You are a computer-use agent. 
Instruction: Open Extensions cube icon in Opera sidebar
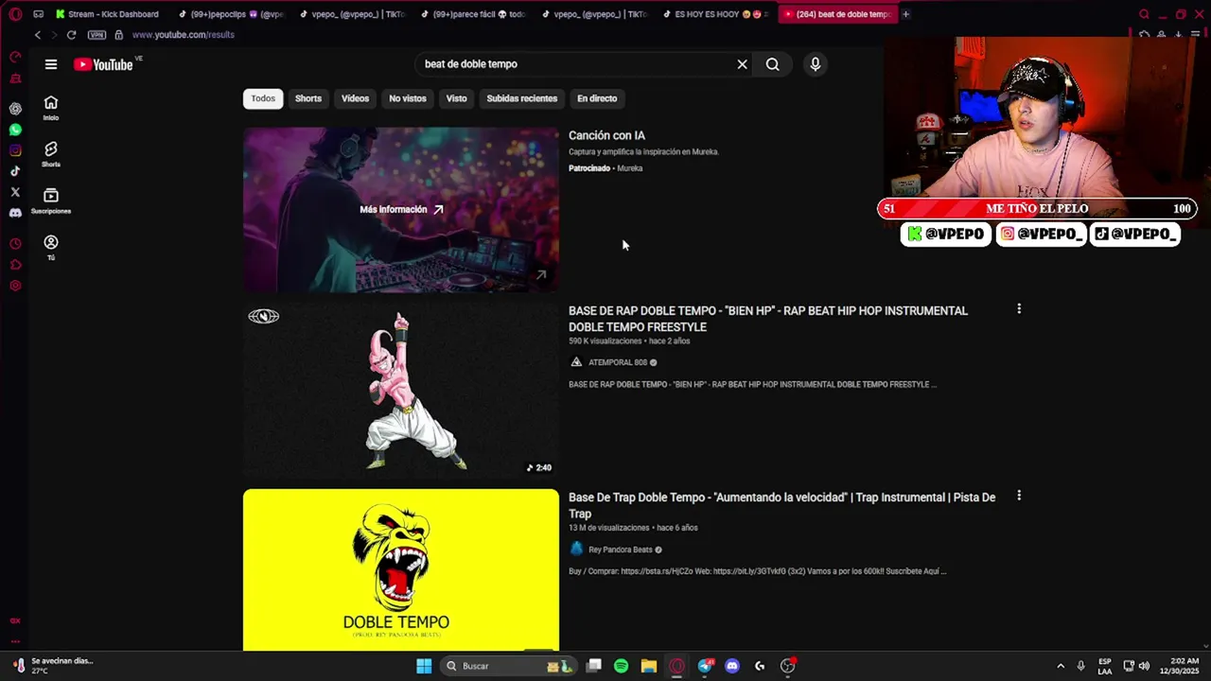click(x=15, y=265)
